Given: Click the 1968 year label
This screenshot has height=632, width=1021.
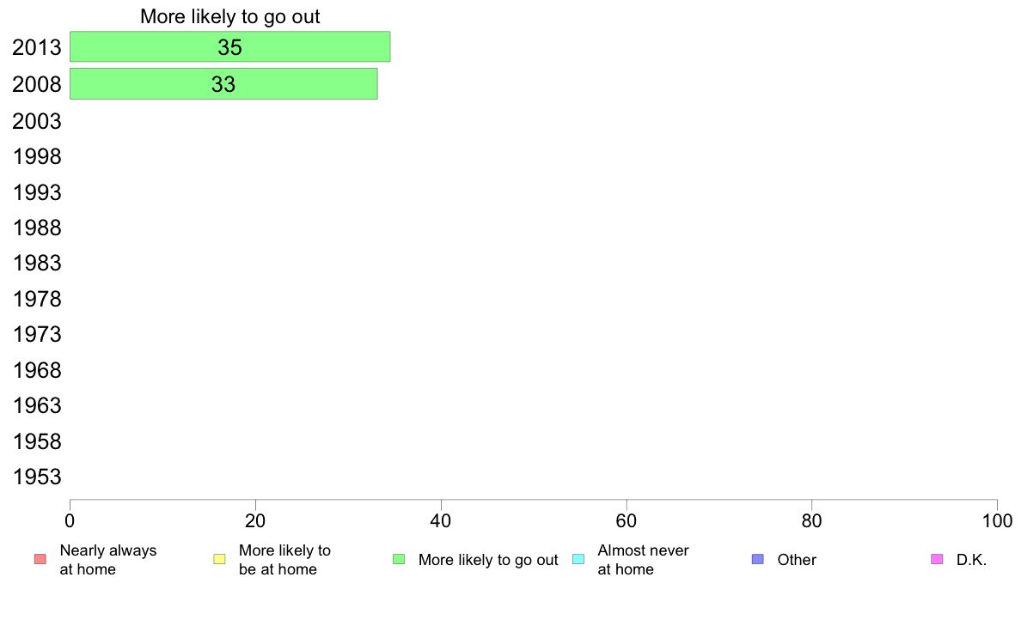Looking at the screenshot, I should tap(36, 370).
